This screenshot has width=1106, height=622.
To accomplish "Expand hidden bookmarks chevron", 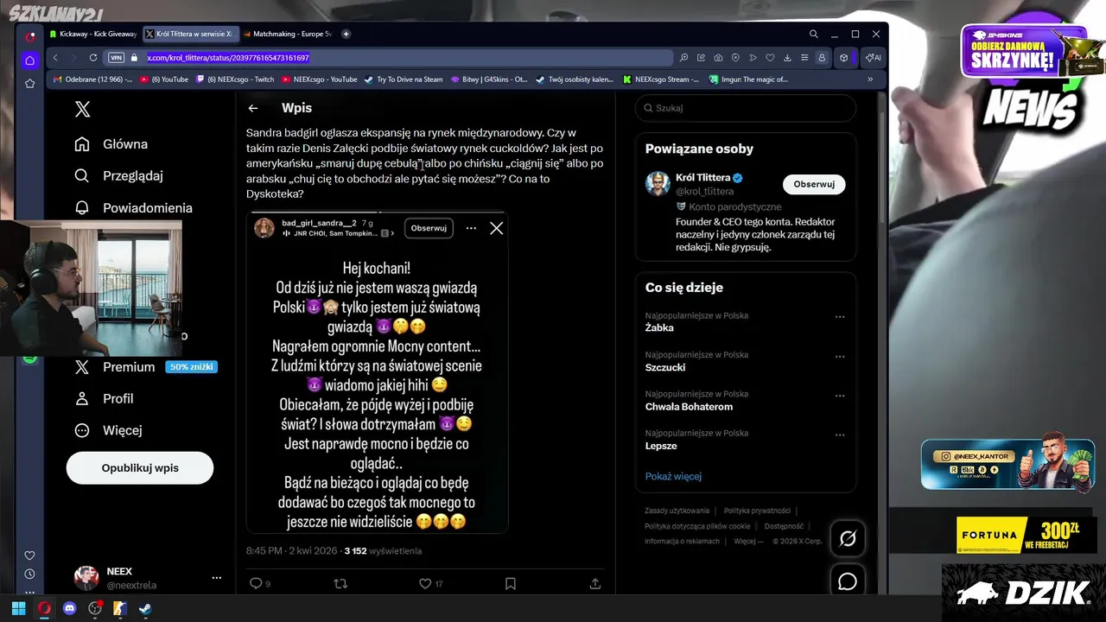I will coord(870,79).
